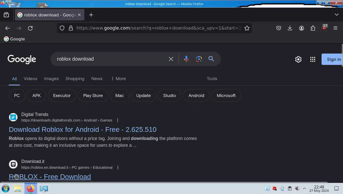Image resolution: width=343 pixels, height=194 pixels.
Task: Filter results by Microsoft chip
Action: 226,95
